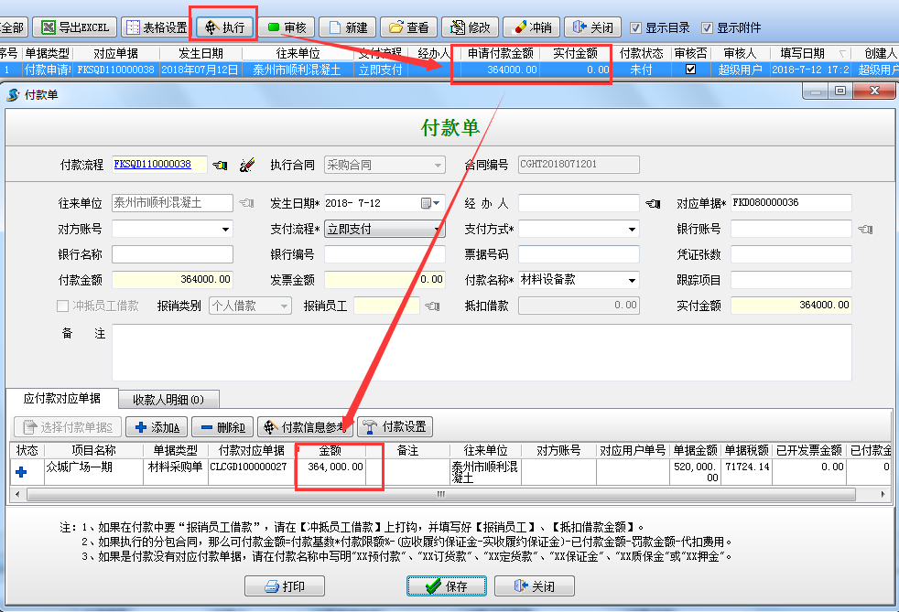This screenshot has width=899, height=612.
Task: Expand the 支付方式 dropdown
Action: pos(632,230)
